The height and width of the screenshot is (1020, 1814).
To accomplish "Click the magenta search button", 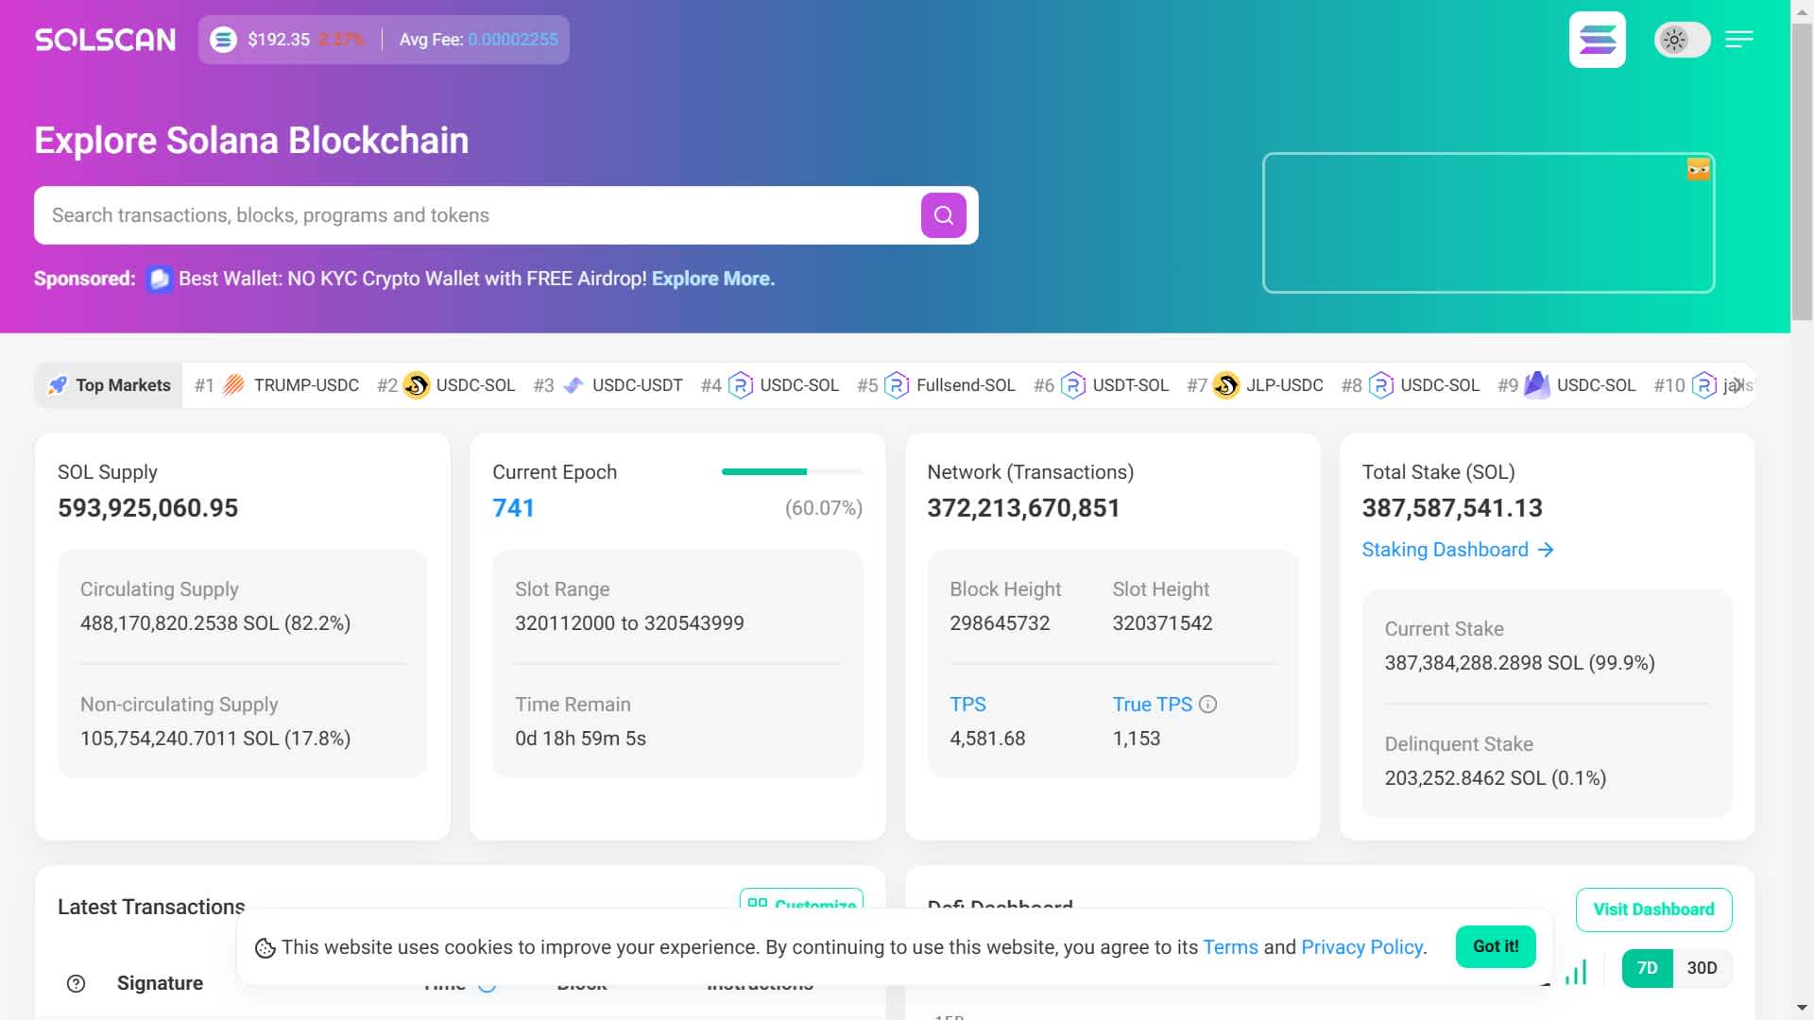I will click(943, 215).
